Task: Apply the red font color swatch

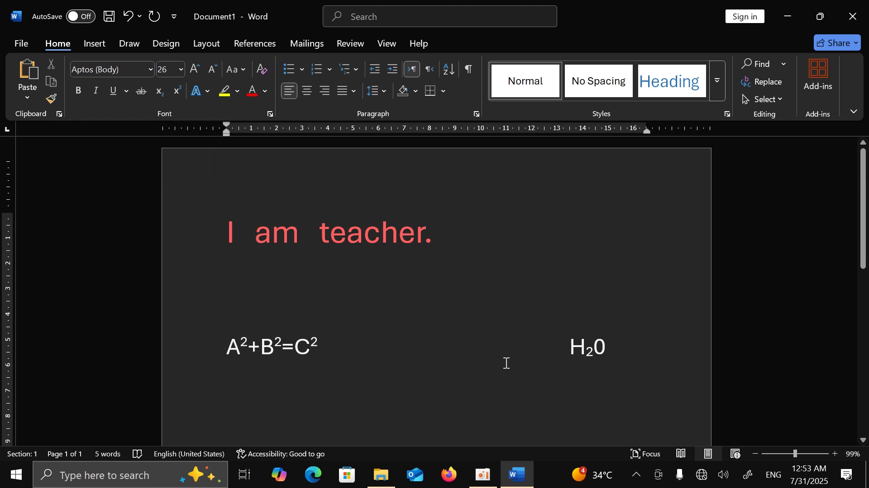Action: coord(252,91)
